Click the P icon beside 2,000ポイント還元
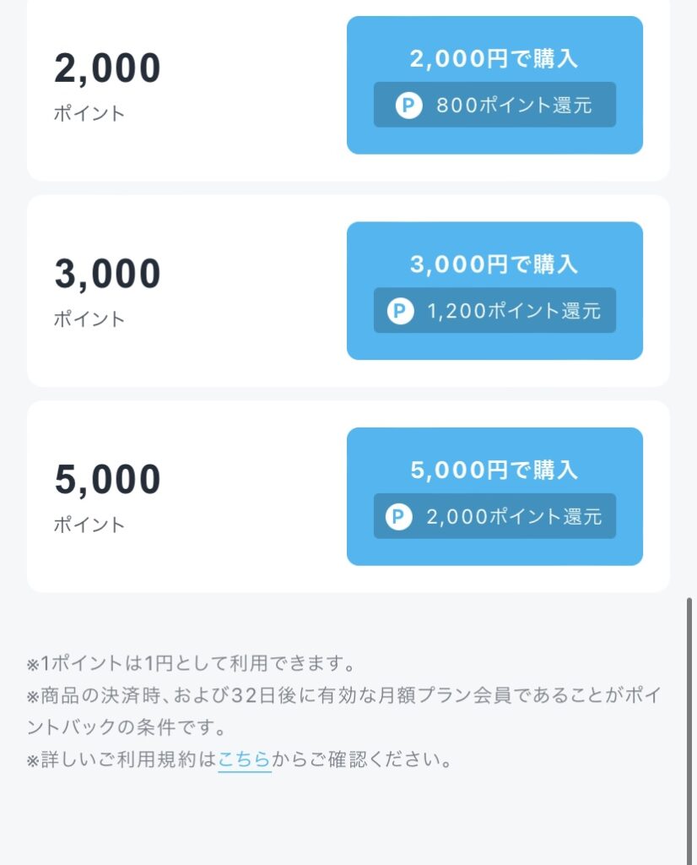 point(399,516)
